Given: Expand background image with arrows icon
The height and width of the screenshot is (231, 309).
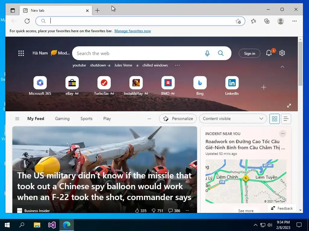Looking at the screenshot, I should pyautogui.click(x=289, y=106).
